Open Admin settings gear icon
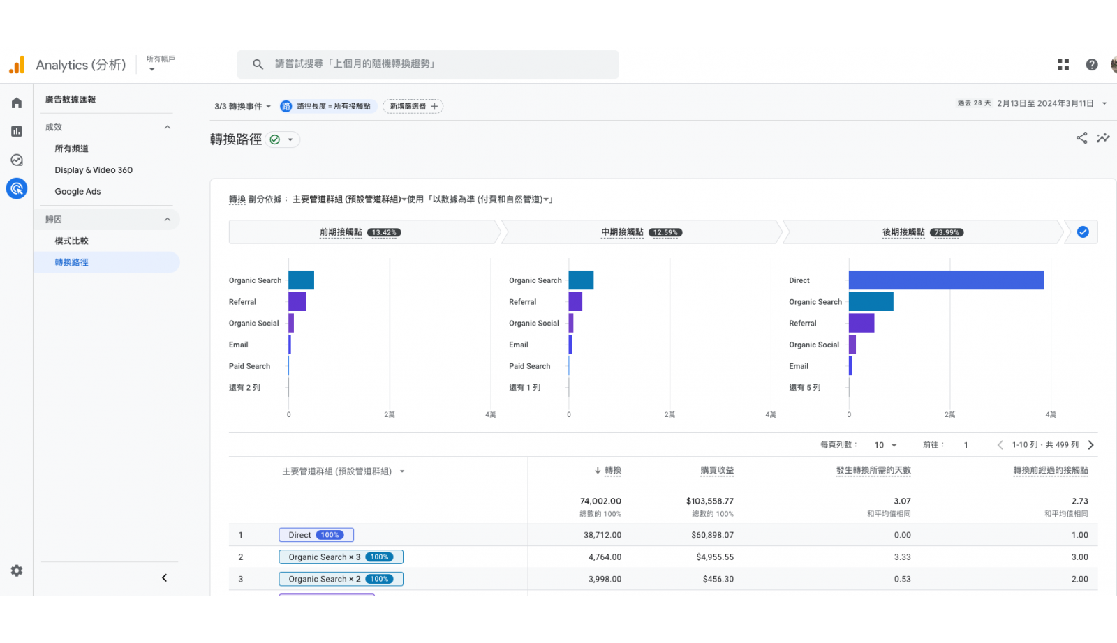 [17, 570]
